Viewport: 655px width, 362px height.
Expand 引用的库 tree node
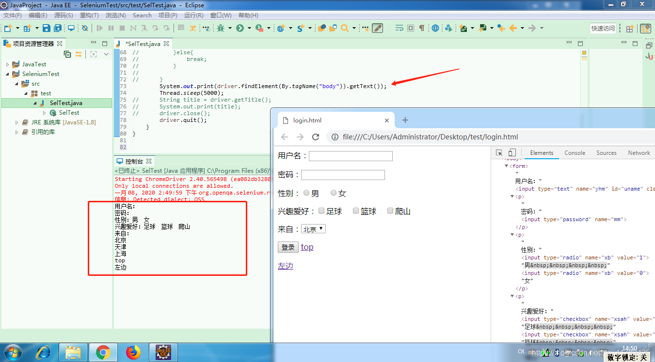click(x=16, y=132)
